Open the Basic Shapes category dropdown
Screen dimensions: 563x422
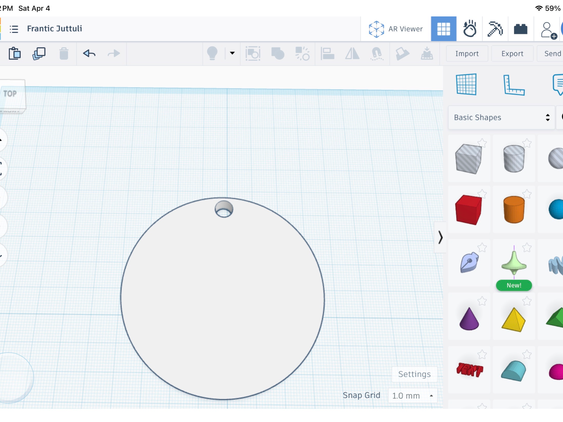point(502,118)
